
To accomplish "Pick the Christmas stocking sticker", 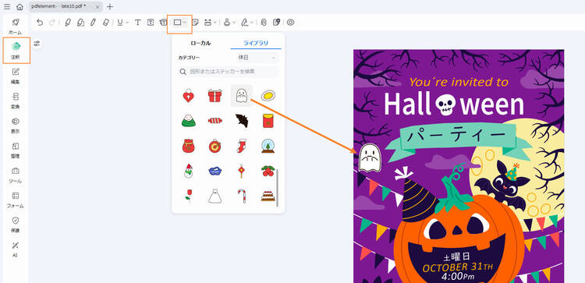I will pyautogui.click(x=241, y=146).
